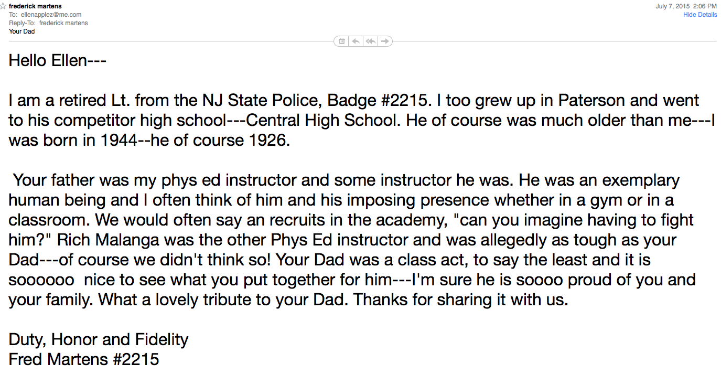Click the bold sender name frederick martens
This screenshot has width=721, height=385.
[x=35, y=6]
